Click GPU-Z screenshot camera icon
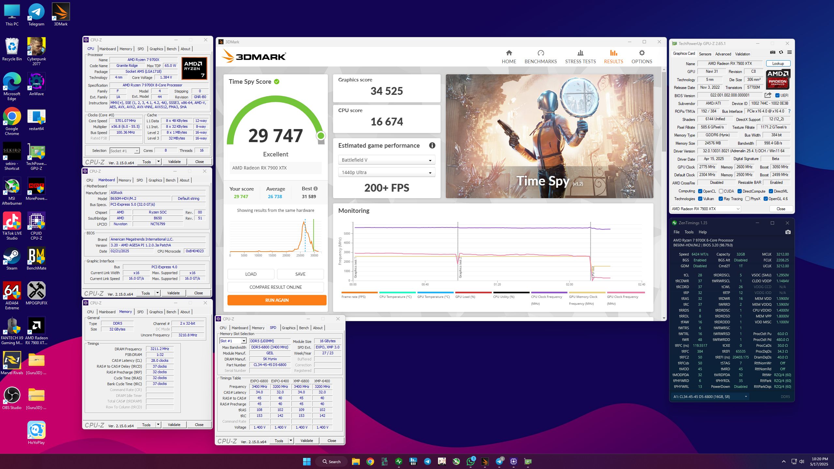The image size is (834, 469). [772, 52]
